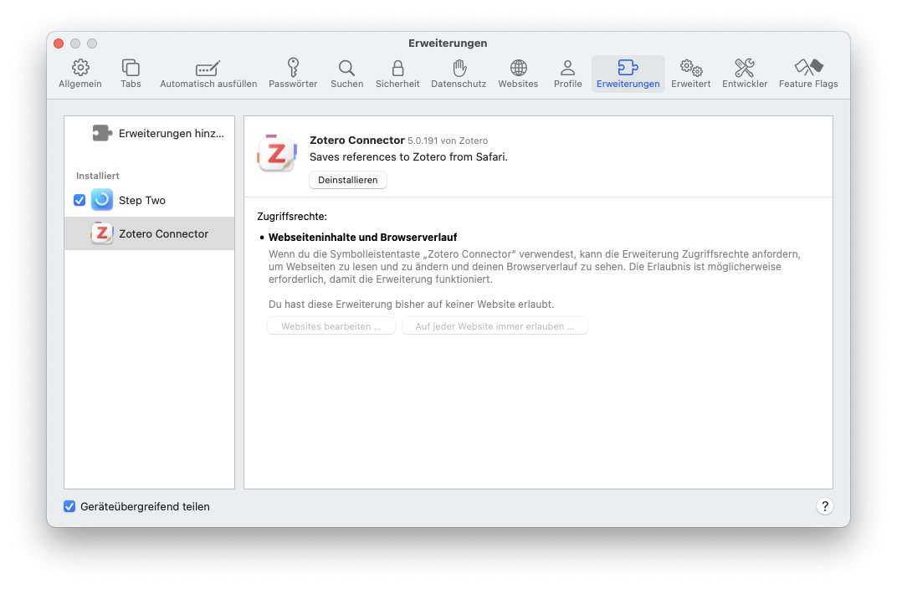The width and height of the screenshot is (897, 589).
Task: Close the Erweiterungen window
Action: pyautogui.click(x=59, y=44)
